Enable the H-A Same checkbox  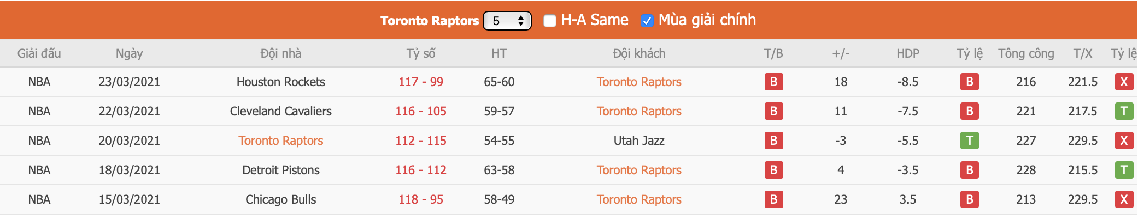[550, 21]
